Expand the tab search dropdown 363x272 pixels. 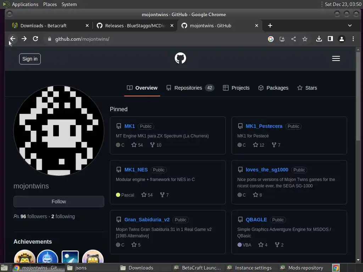point(350,25)
